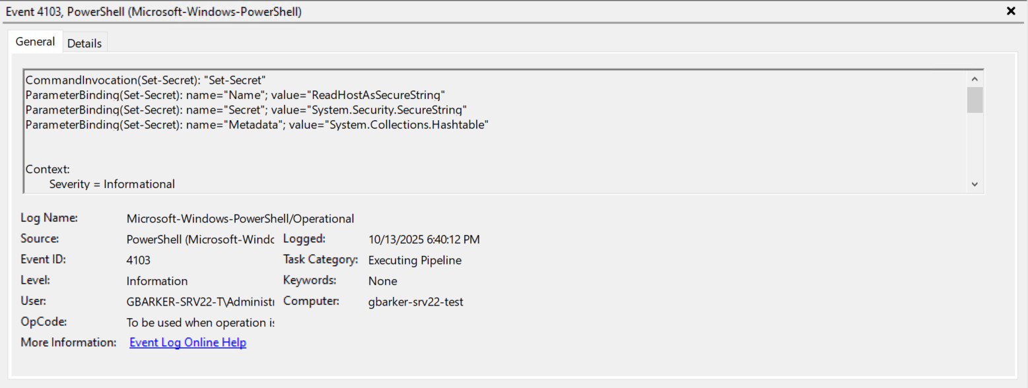Image resolution: width=1028 pixels, height=388 pixels.
Task: Click the User value field
Action: pyautogui.click(x=200, y=302)
